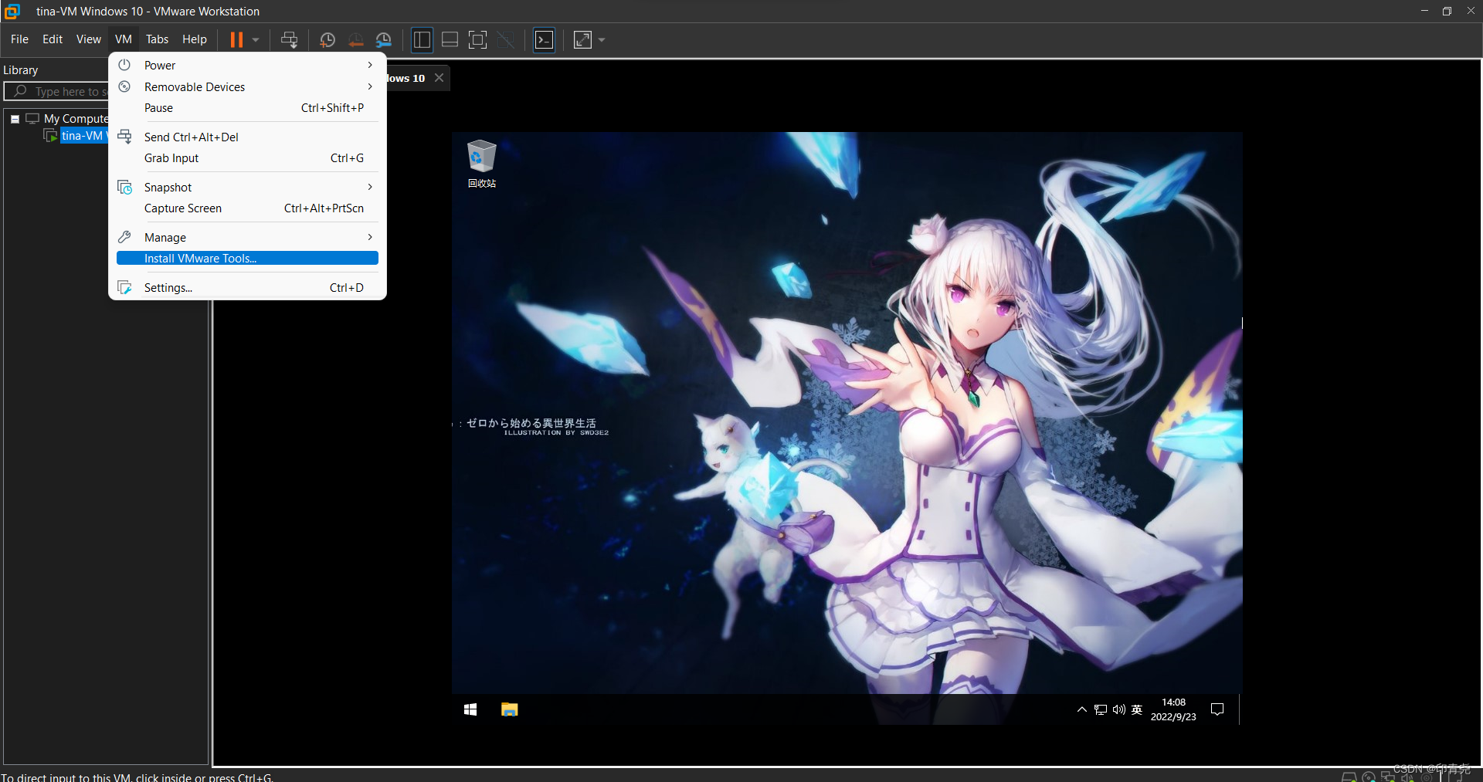Open File Explorer from the guest taskbar

pyautogui.click(x=509, y=709)
